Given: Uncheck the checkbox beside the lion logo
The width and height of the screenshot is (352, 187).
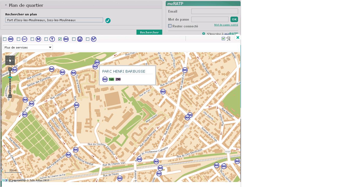Looking at the screenshot, I should [223, 38].
